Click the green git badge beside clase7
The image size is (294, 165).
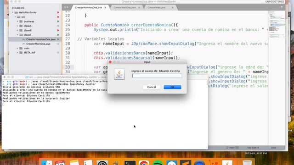pyautogui.click(x=58, y=35)
